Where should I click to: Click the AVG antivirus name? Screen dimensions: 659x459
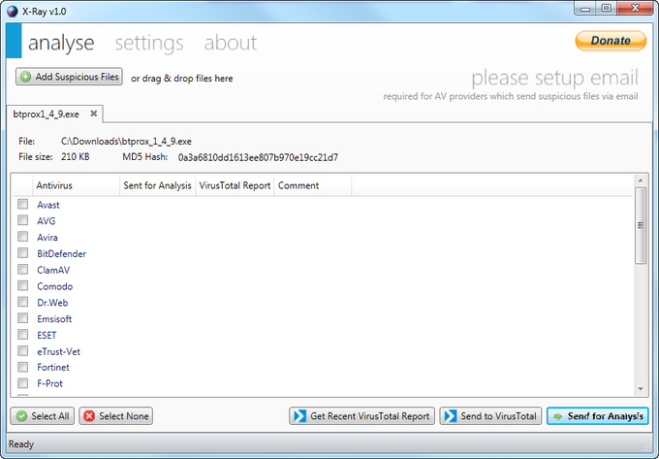click(47, 221)
